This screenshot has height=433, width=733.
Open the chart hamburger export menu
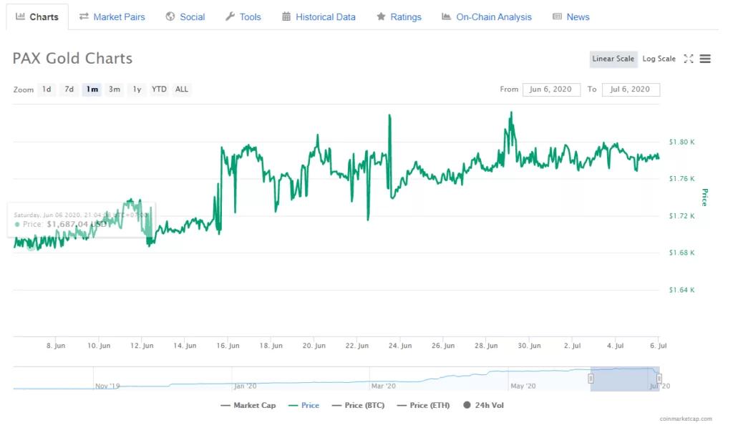pyautogui.click(x=705, y=59)
